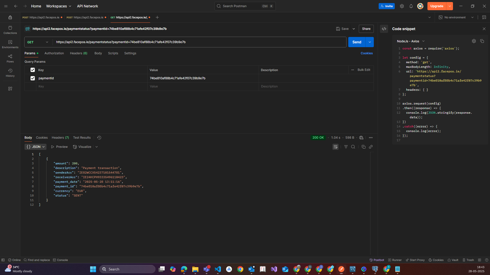The width and height of the screenshot is (490, 275).
Task: Click the Share button
Action: coord(366,29)
